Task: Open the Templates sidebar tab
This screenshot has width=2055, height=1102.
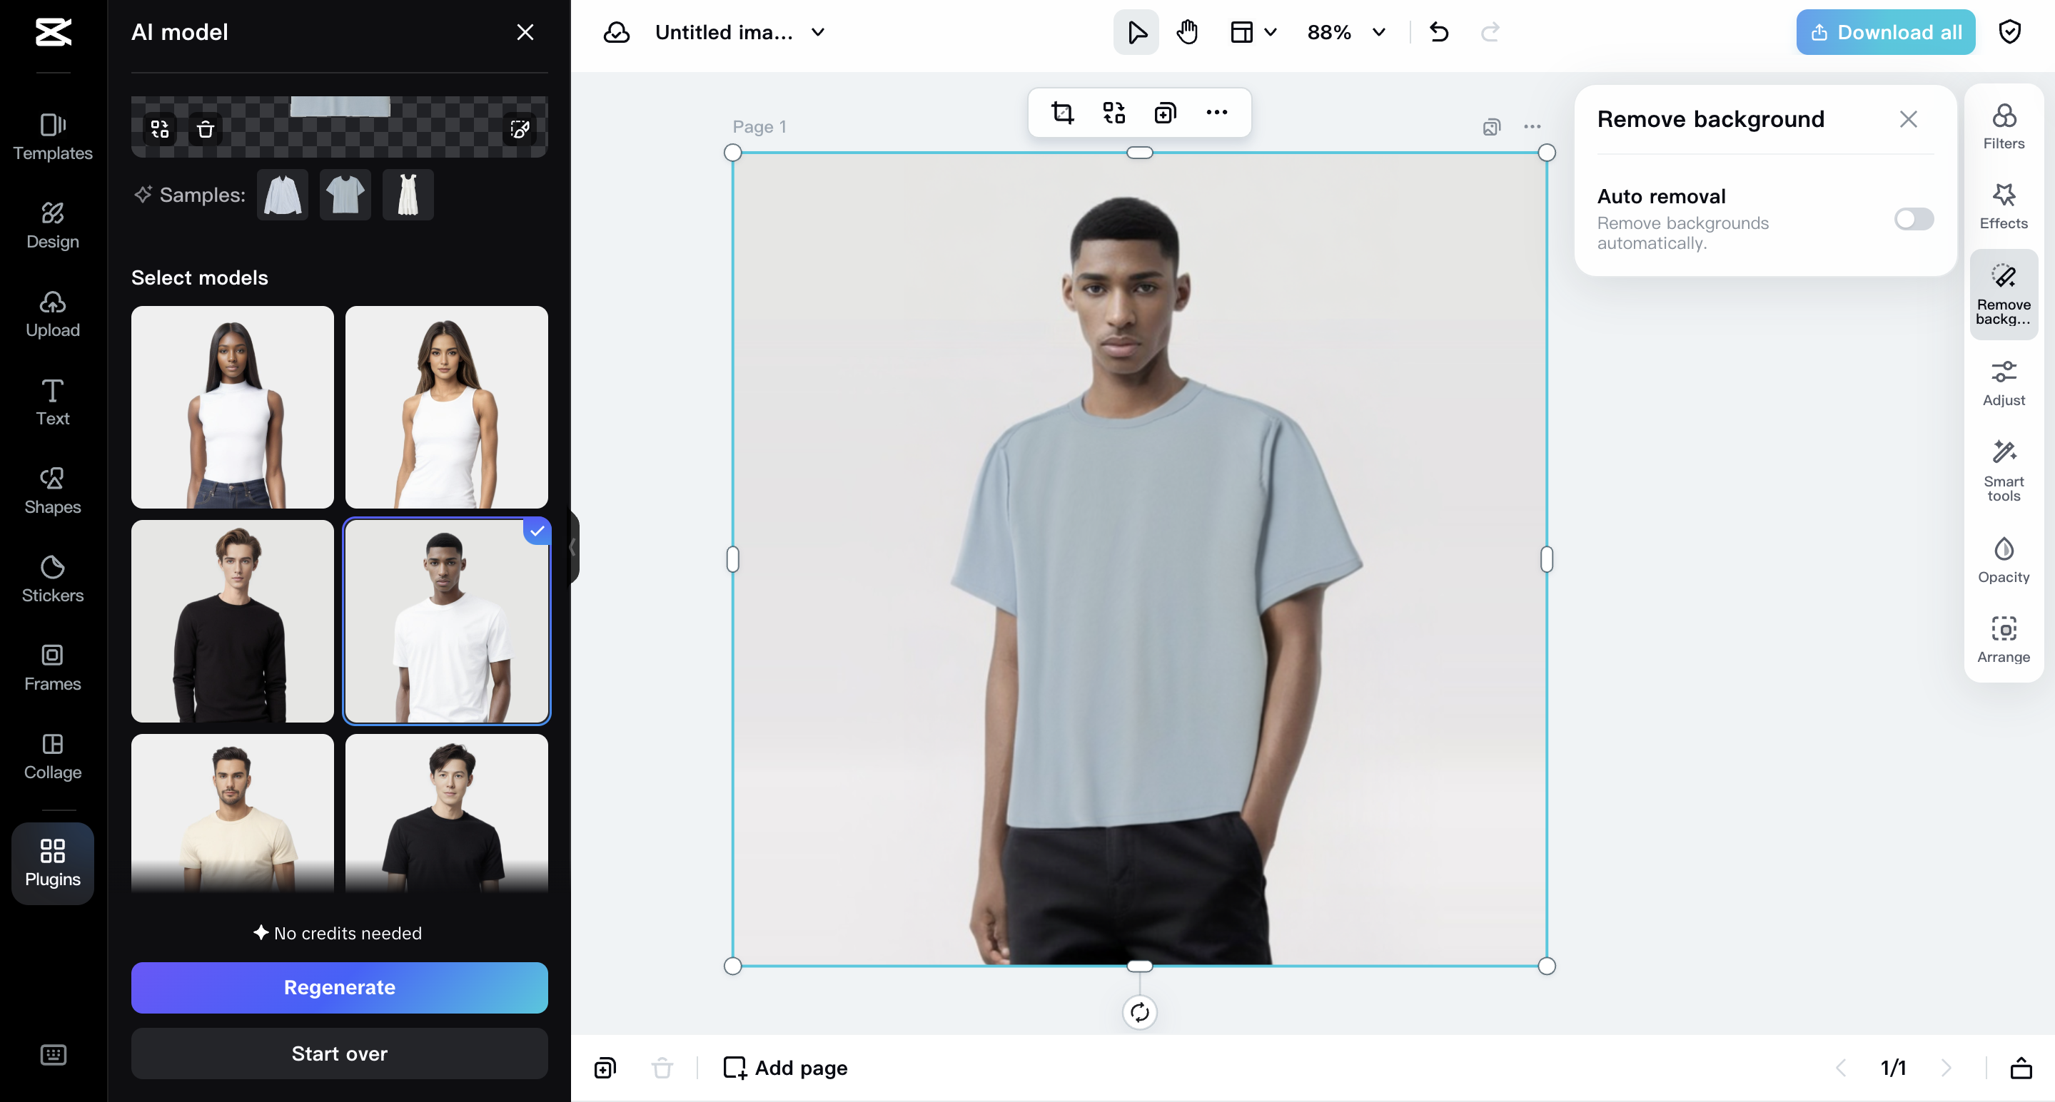Action: pyautogui.click(x=53, y=136)
